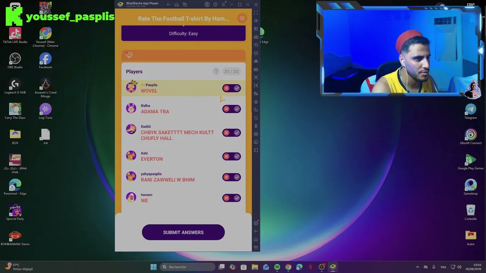The image size is (486, 273).
Task: Click Pasplis's crowned avatar
Action: coord(131,87)
